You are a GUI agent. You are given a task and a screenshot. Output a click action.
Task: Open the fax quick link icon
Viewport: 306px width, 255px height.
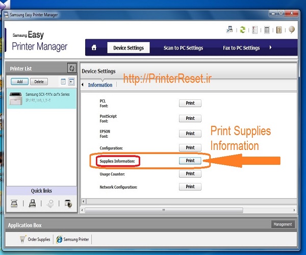(x=32, y=203)
